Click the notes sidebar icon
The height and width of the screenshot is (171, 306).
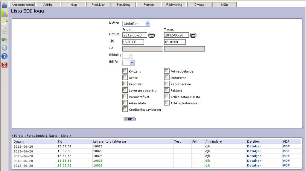tap(4, 22)
